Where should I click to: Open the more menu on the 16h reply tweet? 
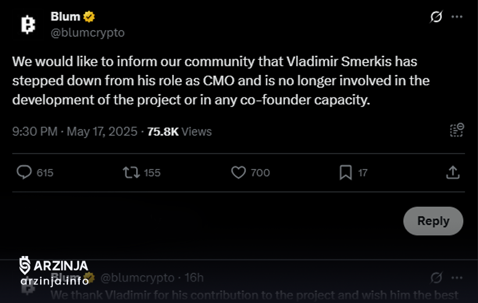[456, 277]
